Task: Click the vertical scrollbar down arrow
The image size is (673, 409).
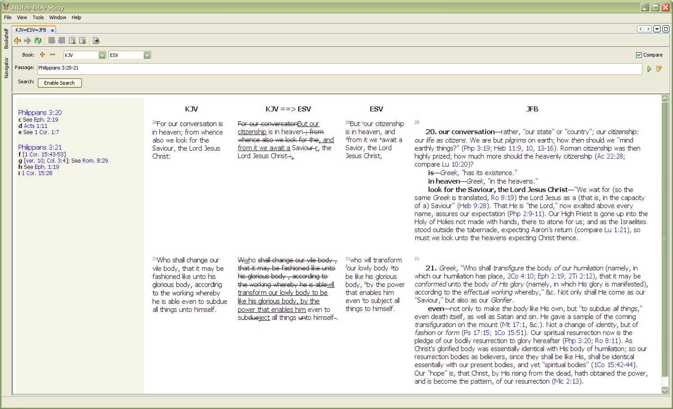Action: pos(665,390)
